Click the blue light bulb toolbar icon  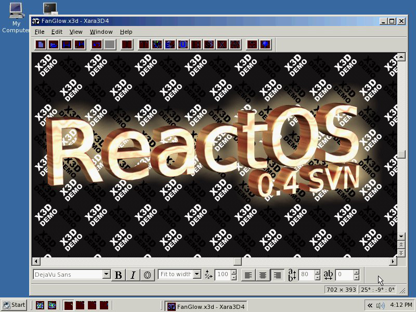[265, 44]
